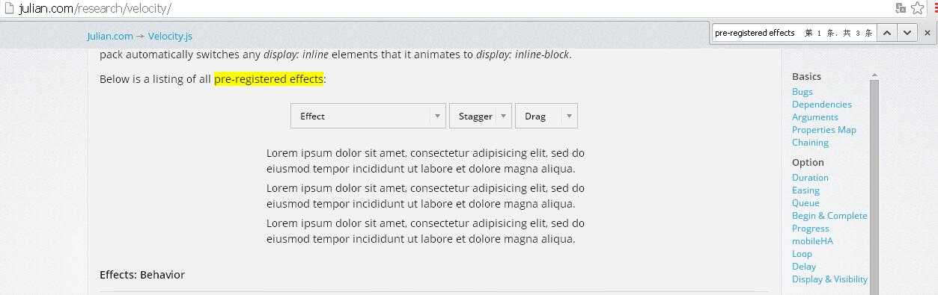Screen dimensions: 938x295
Task: Go to Begin & Complete sidebar link
Action: click(x=829, y=216)
